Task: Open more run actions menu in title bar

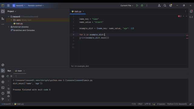Action: pyautogui.click(x=147, y=5)
